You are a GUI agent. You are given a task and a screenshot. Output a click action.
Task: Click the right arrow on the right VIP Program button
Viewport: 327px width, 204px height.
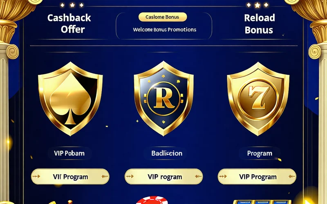(291, 177)
